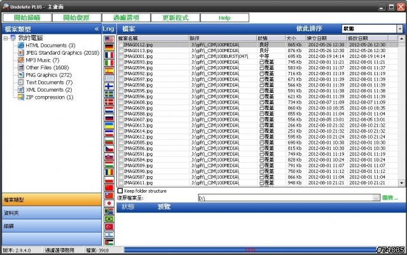Choose the Greek flag language

109,78
